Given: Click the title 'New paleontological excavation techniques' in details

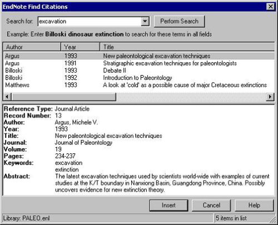Looking at the screenshot, I should click(x=108, y=136).
